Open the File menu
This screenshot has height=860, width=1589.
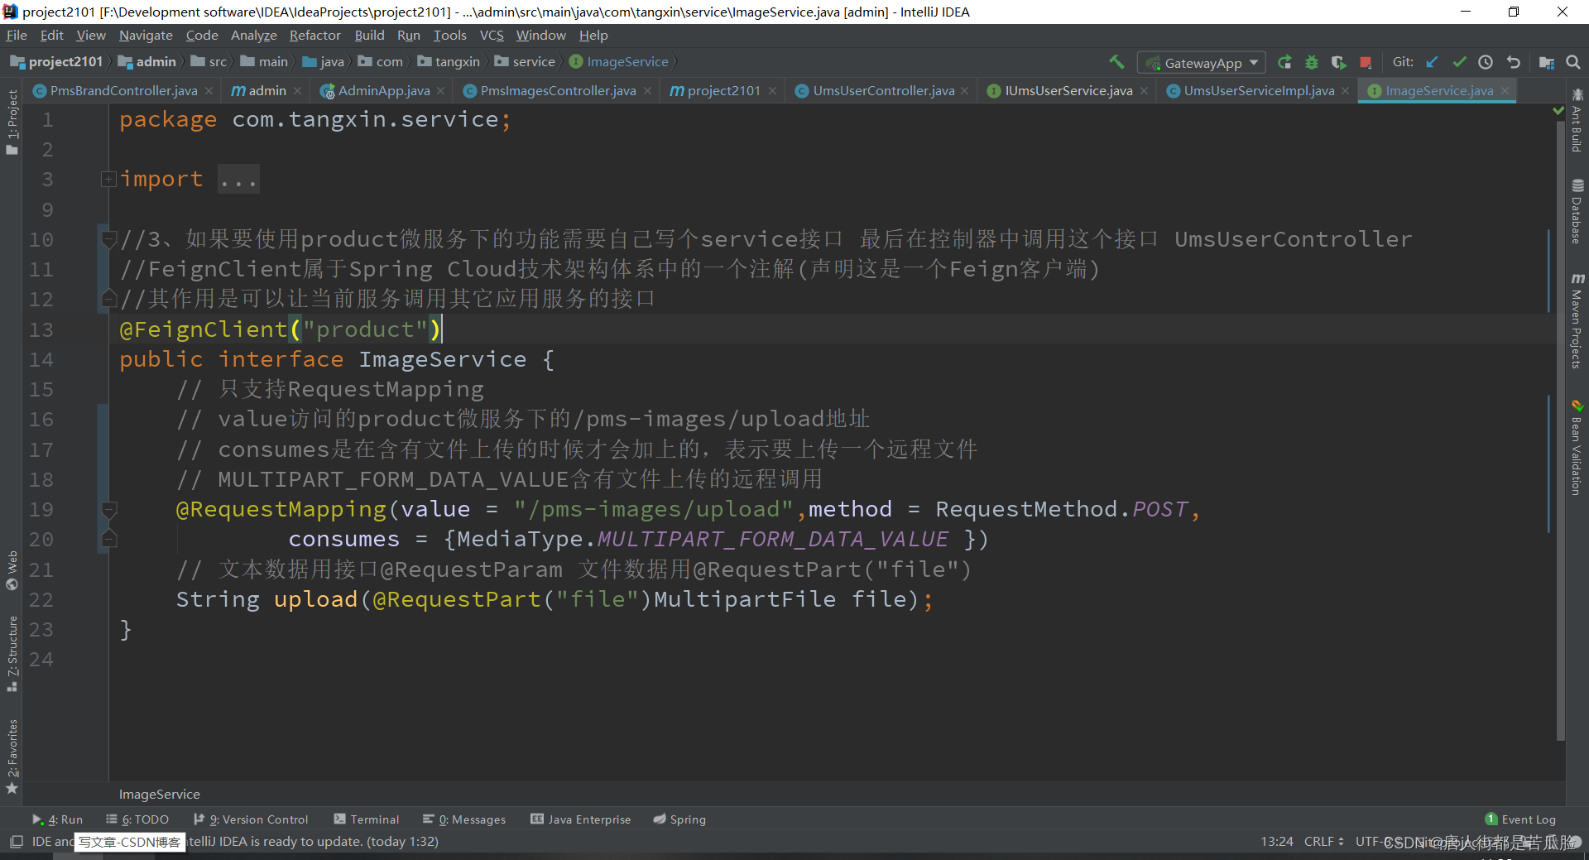click(17, 35)
